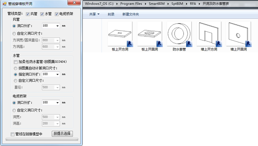Check 管线在链接模型中 option
This screenshot has height=146, width=258.
(12, 134)
